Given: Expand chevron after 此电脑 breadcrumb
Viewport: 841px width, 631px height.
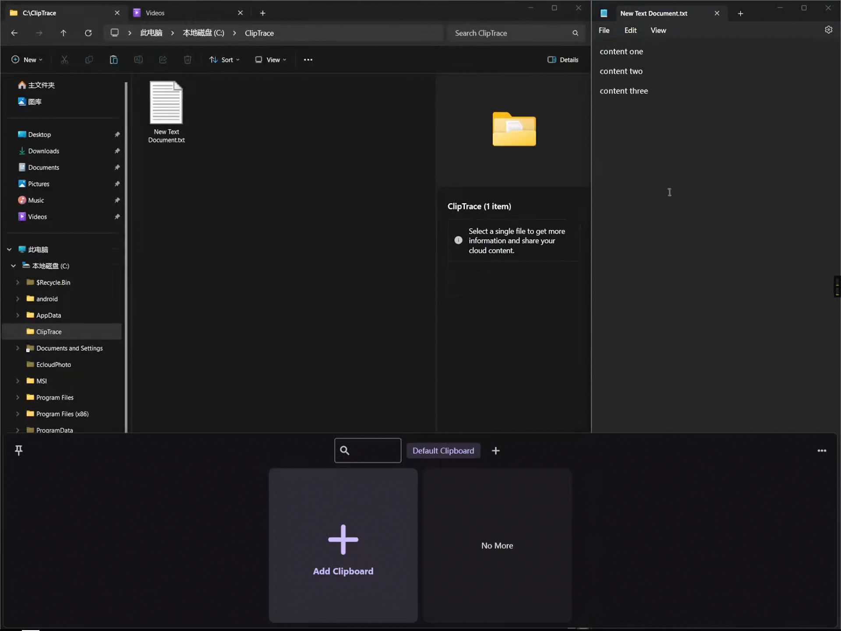Looking at the screenshot, I should pyautogui.click(x=173, y=33).
